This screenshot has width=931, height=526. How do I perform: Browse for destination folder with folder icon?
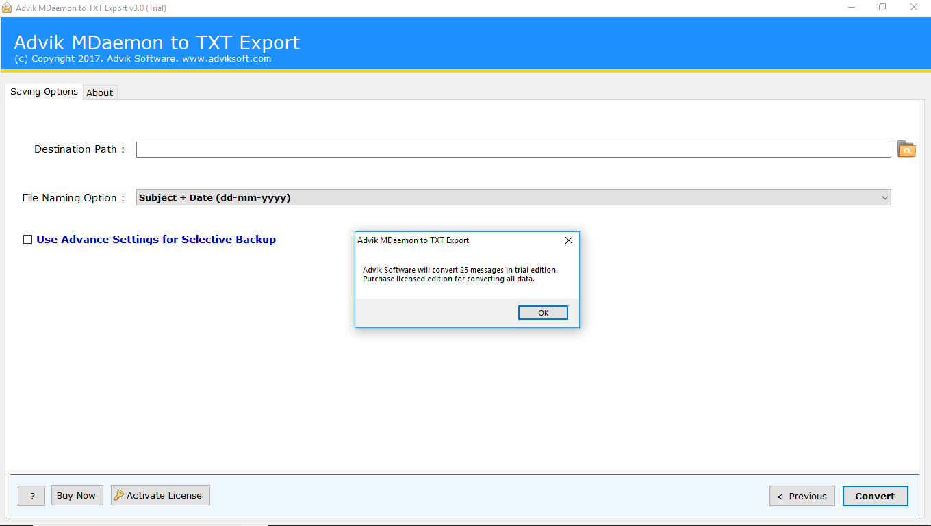[x=906, y=149]
